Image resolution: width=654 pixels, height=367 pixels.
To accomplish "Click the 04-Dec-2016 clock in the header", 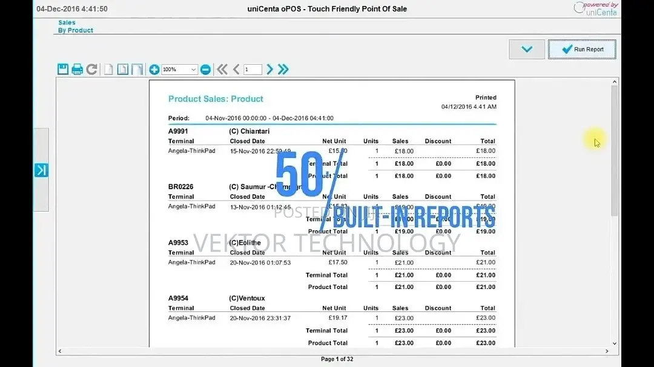I will click(x=71, y=8).
